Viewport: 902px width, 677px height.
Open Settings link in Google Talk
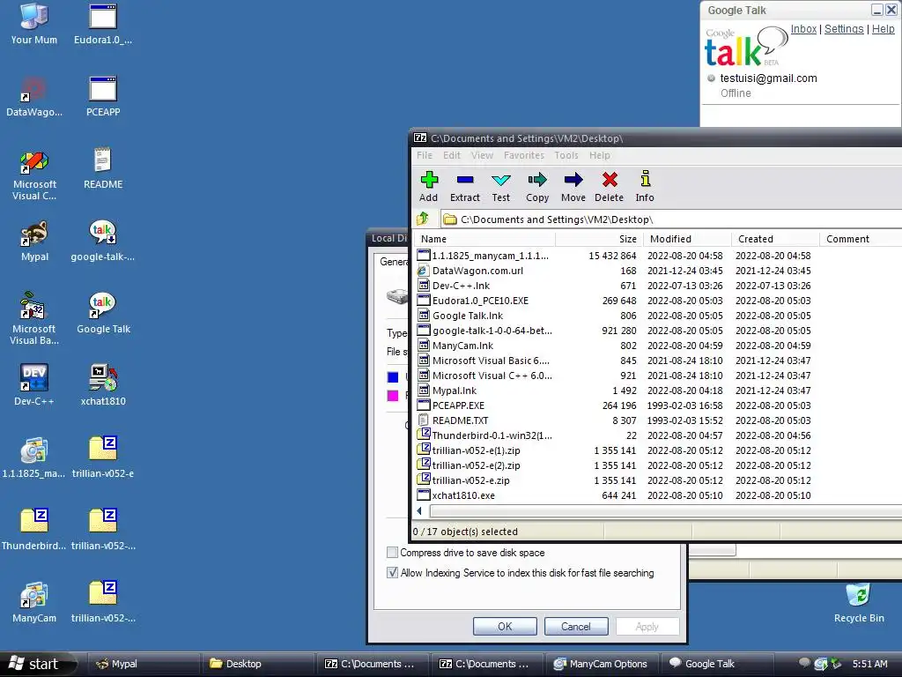tap(844, 29)
